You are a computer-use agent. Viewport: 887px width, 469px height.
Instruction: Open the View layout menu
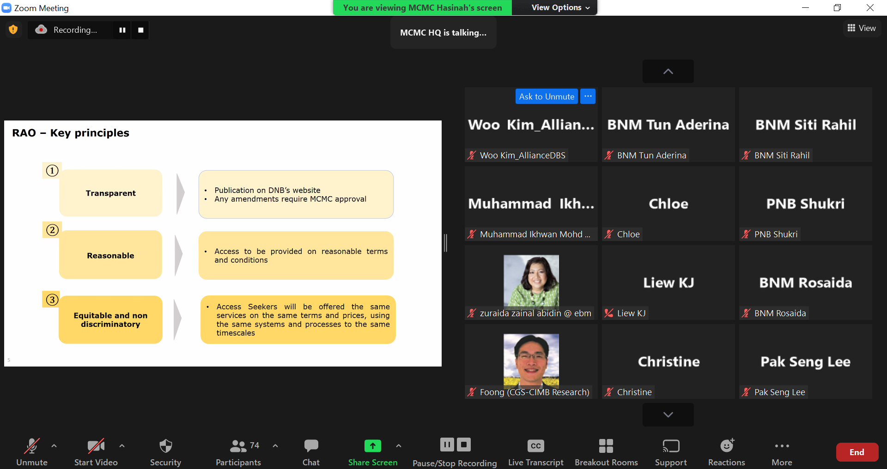[862, 28]
